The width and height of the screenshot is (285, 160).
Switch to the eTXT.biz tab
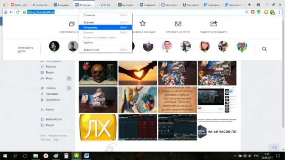[x=105, y=5]
